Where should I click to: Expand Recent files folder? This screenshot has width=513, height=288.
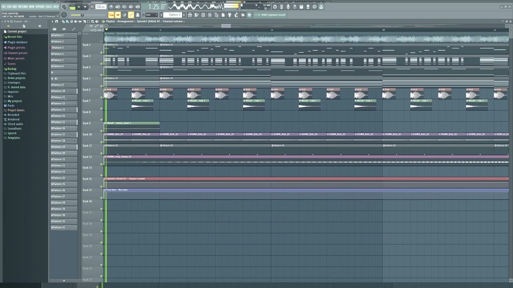(x=15, y=37)
